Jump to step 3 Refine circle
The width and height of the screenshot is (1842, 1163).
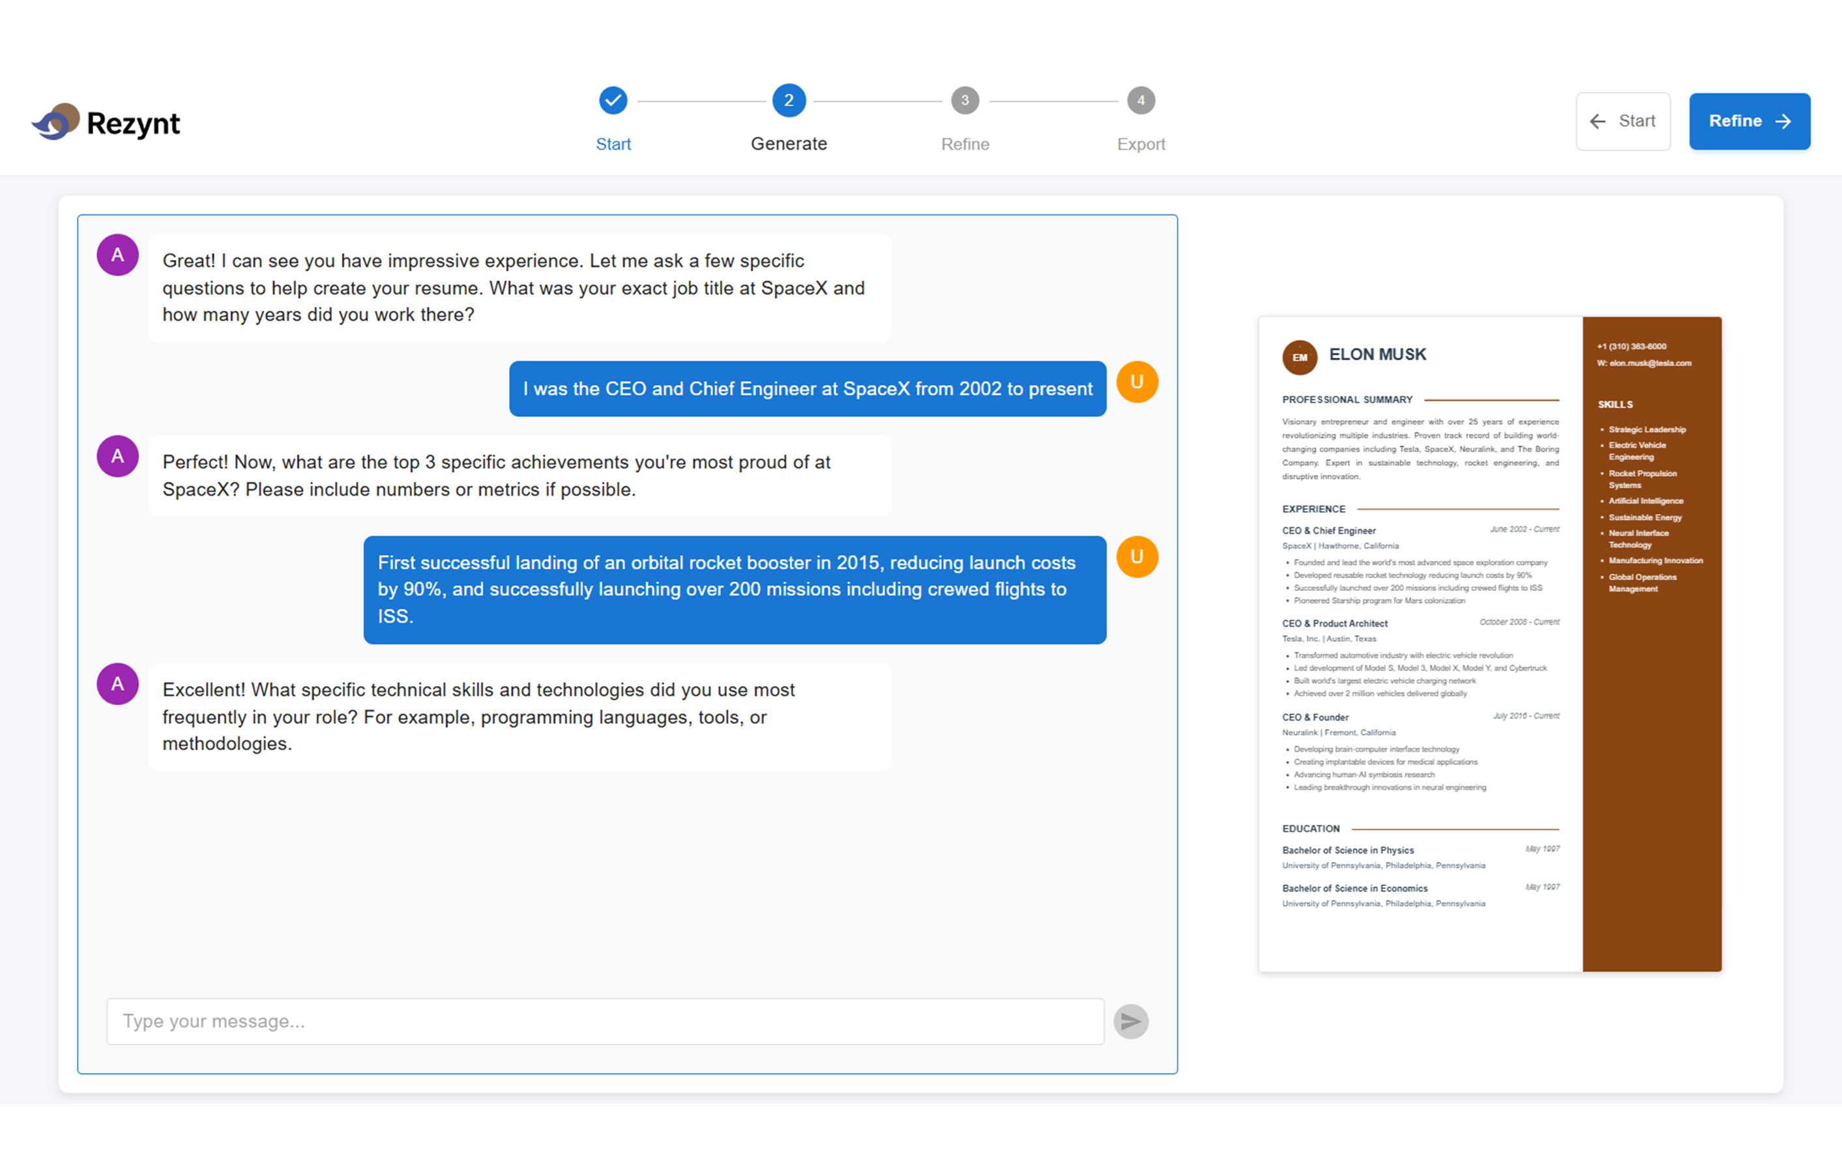965,100
